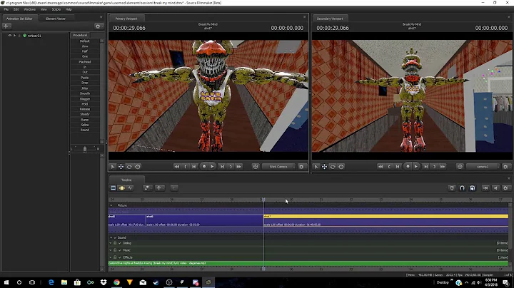This screenshot has width=514, height=288.
Task: Open the camera1 dropdown in secondary viewport
Action: (483, 167)
